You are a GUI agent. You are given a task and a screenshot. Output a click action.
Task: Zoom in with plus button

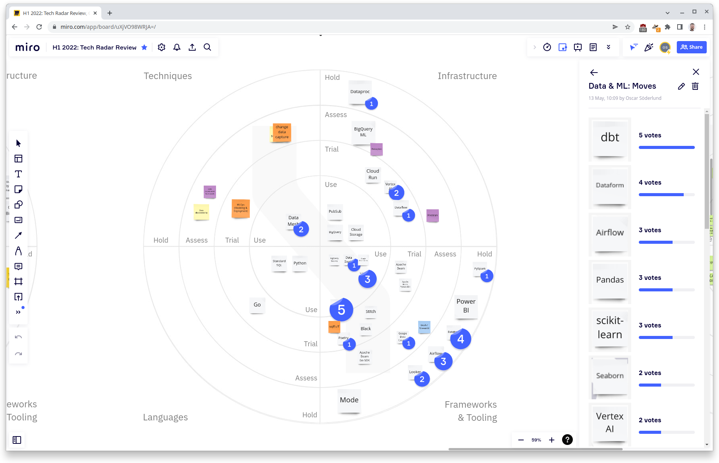click(552, 440)
